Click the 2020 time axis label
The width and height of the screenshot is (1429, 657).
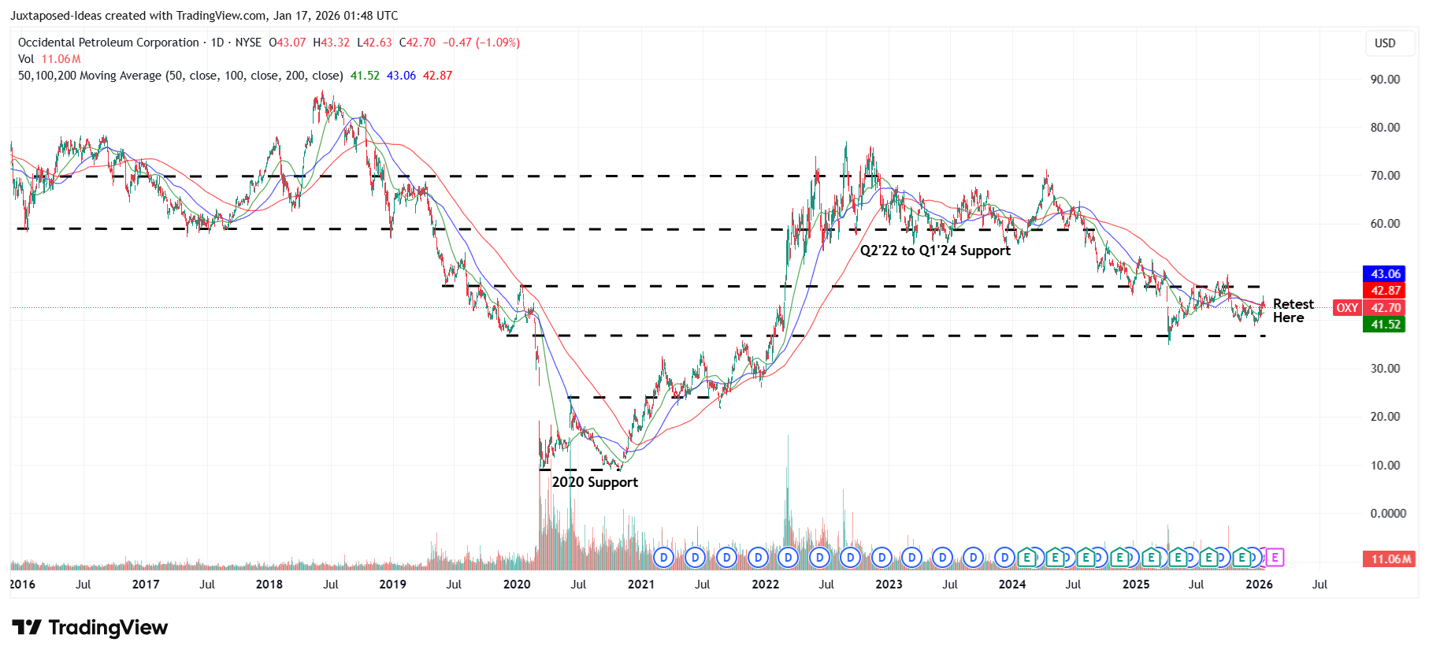click(x=517, y=585)
